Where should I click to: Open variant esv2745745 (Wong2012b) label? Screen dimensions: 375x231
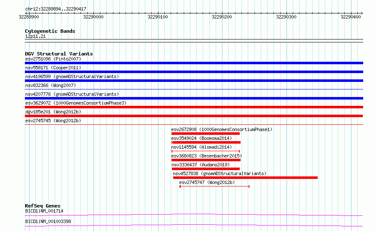coord(53,121)
